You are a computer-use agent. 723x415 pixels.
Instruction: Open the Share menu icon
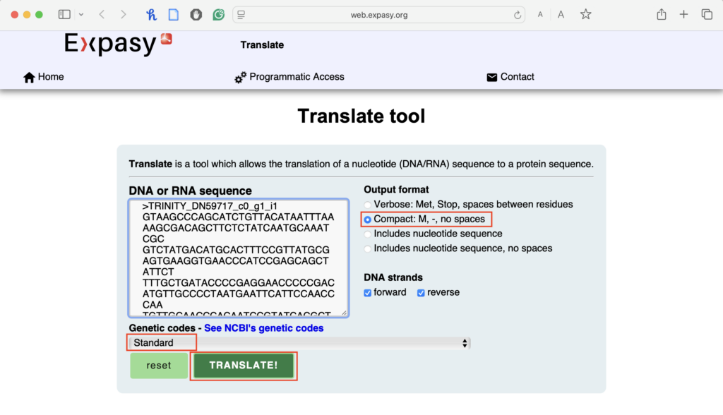pyautogui.click(x=661, y=14)
